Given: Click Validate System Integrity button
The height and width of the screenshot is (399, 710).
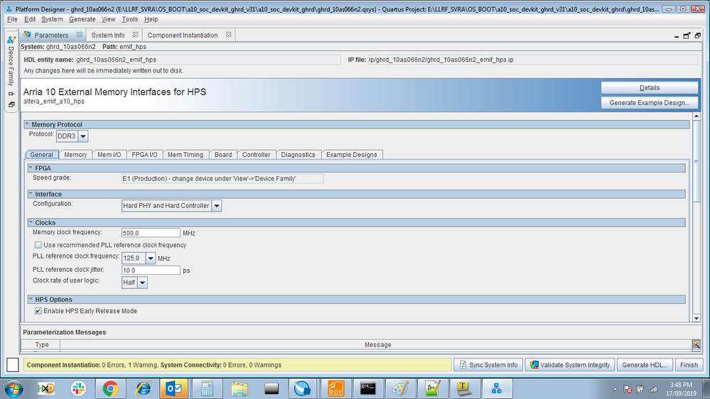Looking at the screenshot, I should pos(570,365).
